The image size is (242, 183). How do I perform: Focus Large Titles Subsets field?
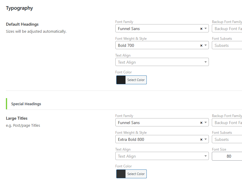(x=227, y=139)
